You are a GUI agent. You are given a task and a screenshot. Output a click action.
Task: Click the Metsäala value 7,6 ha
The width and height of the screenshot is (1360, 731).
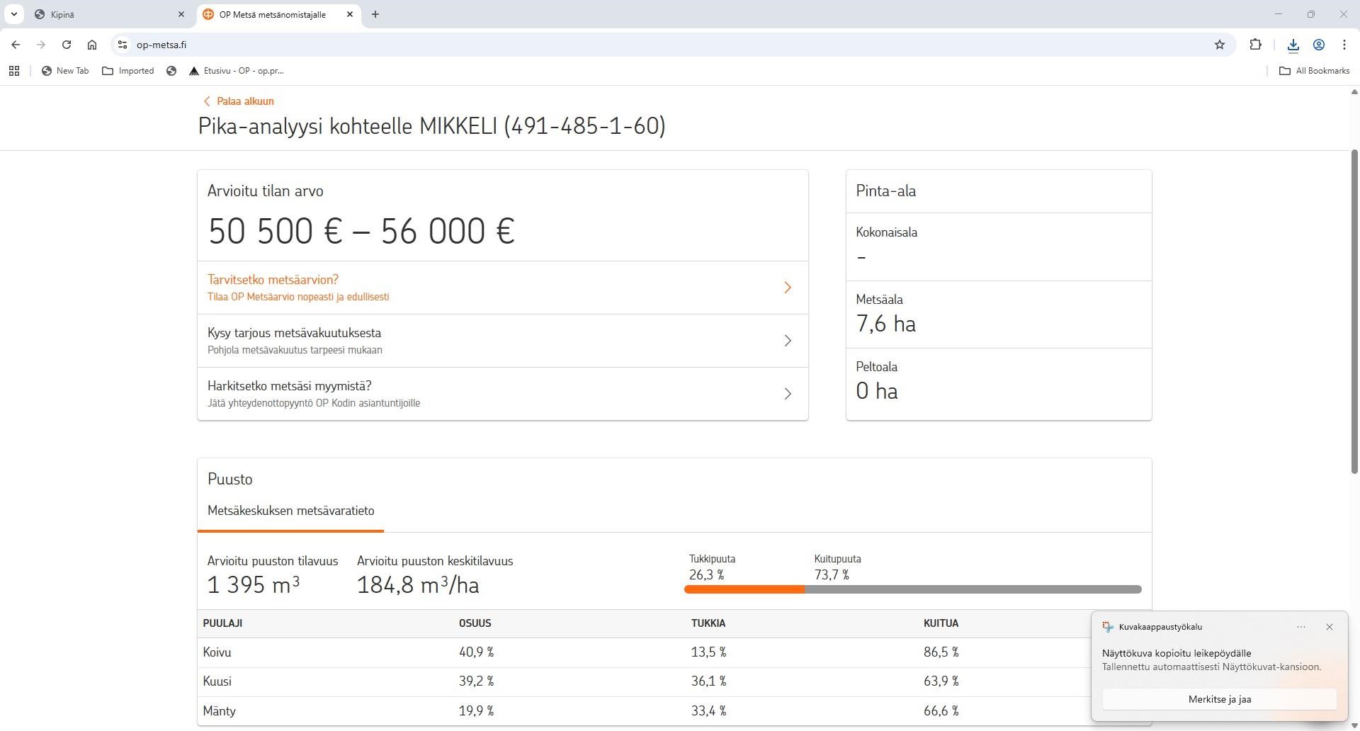click(x=885, y=324)
